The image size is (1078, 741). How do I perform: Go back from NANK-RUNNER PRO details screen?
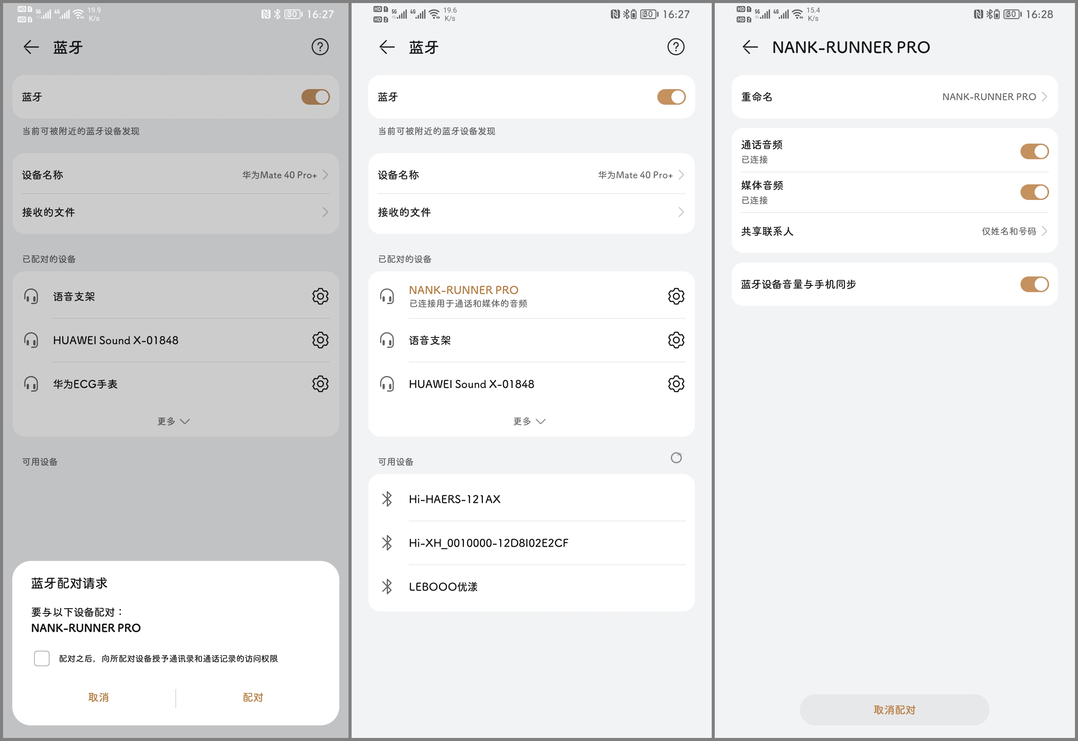(750, 47)
